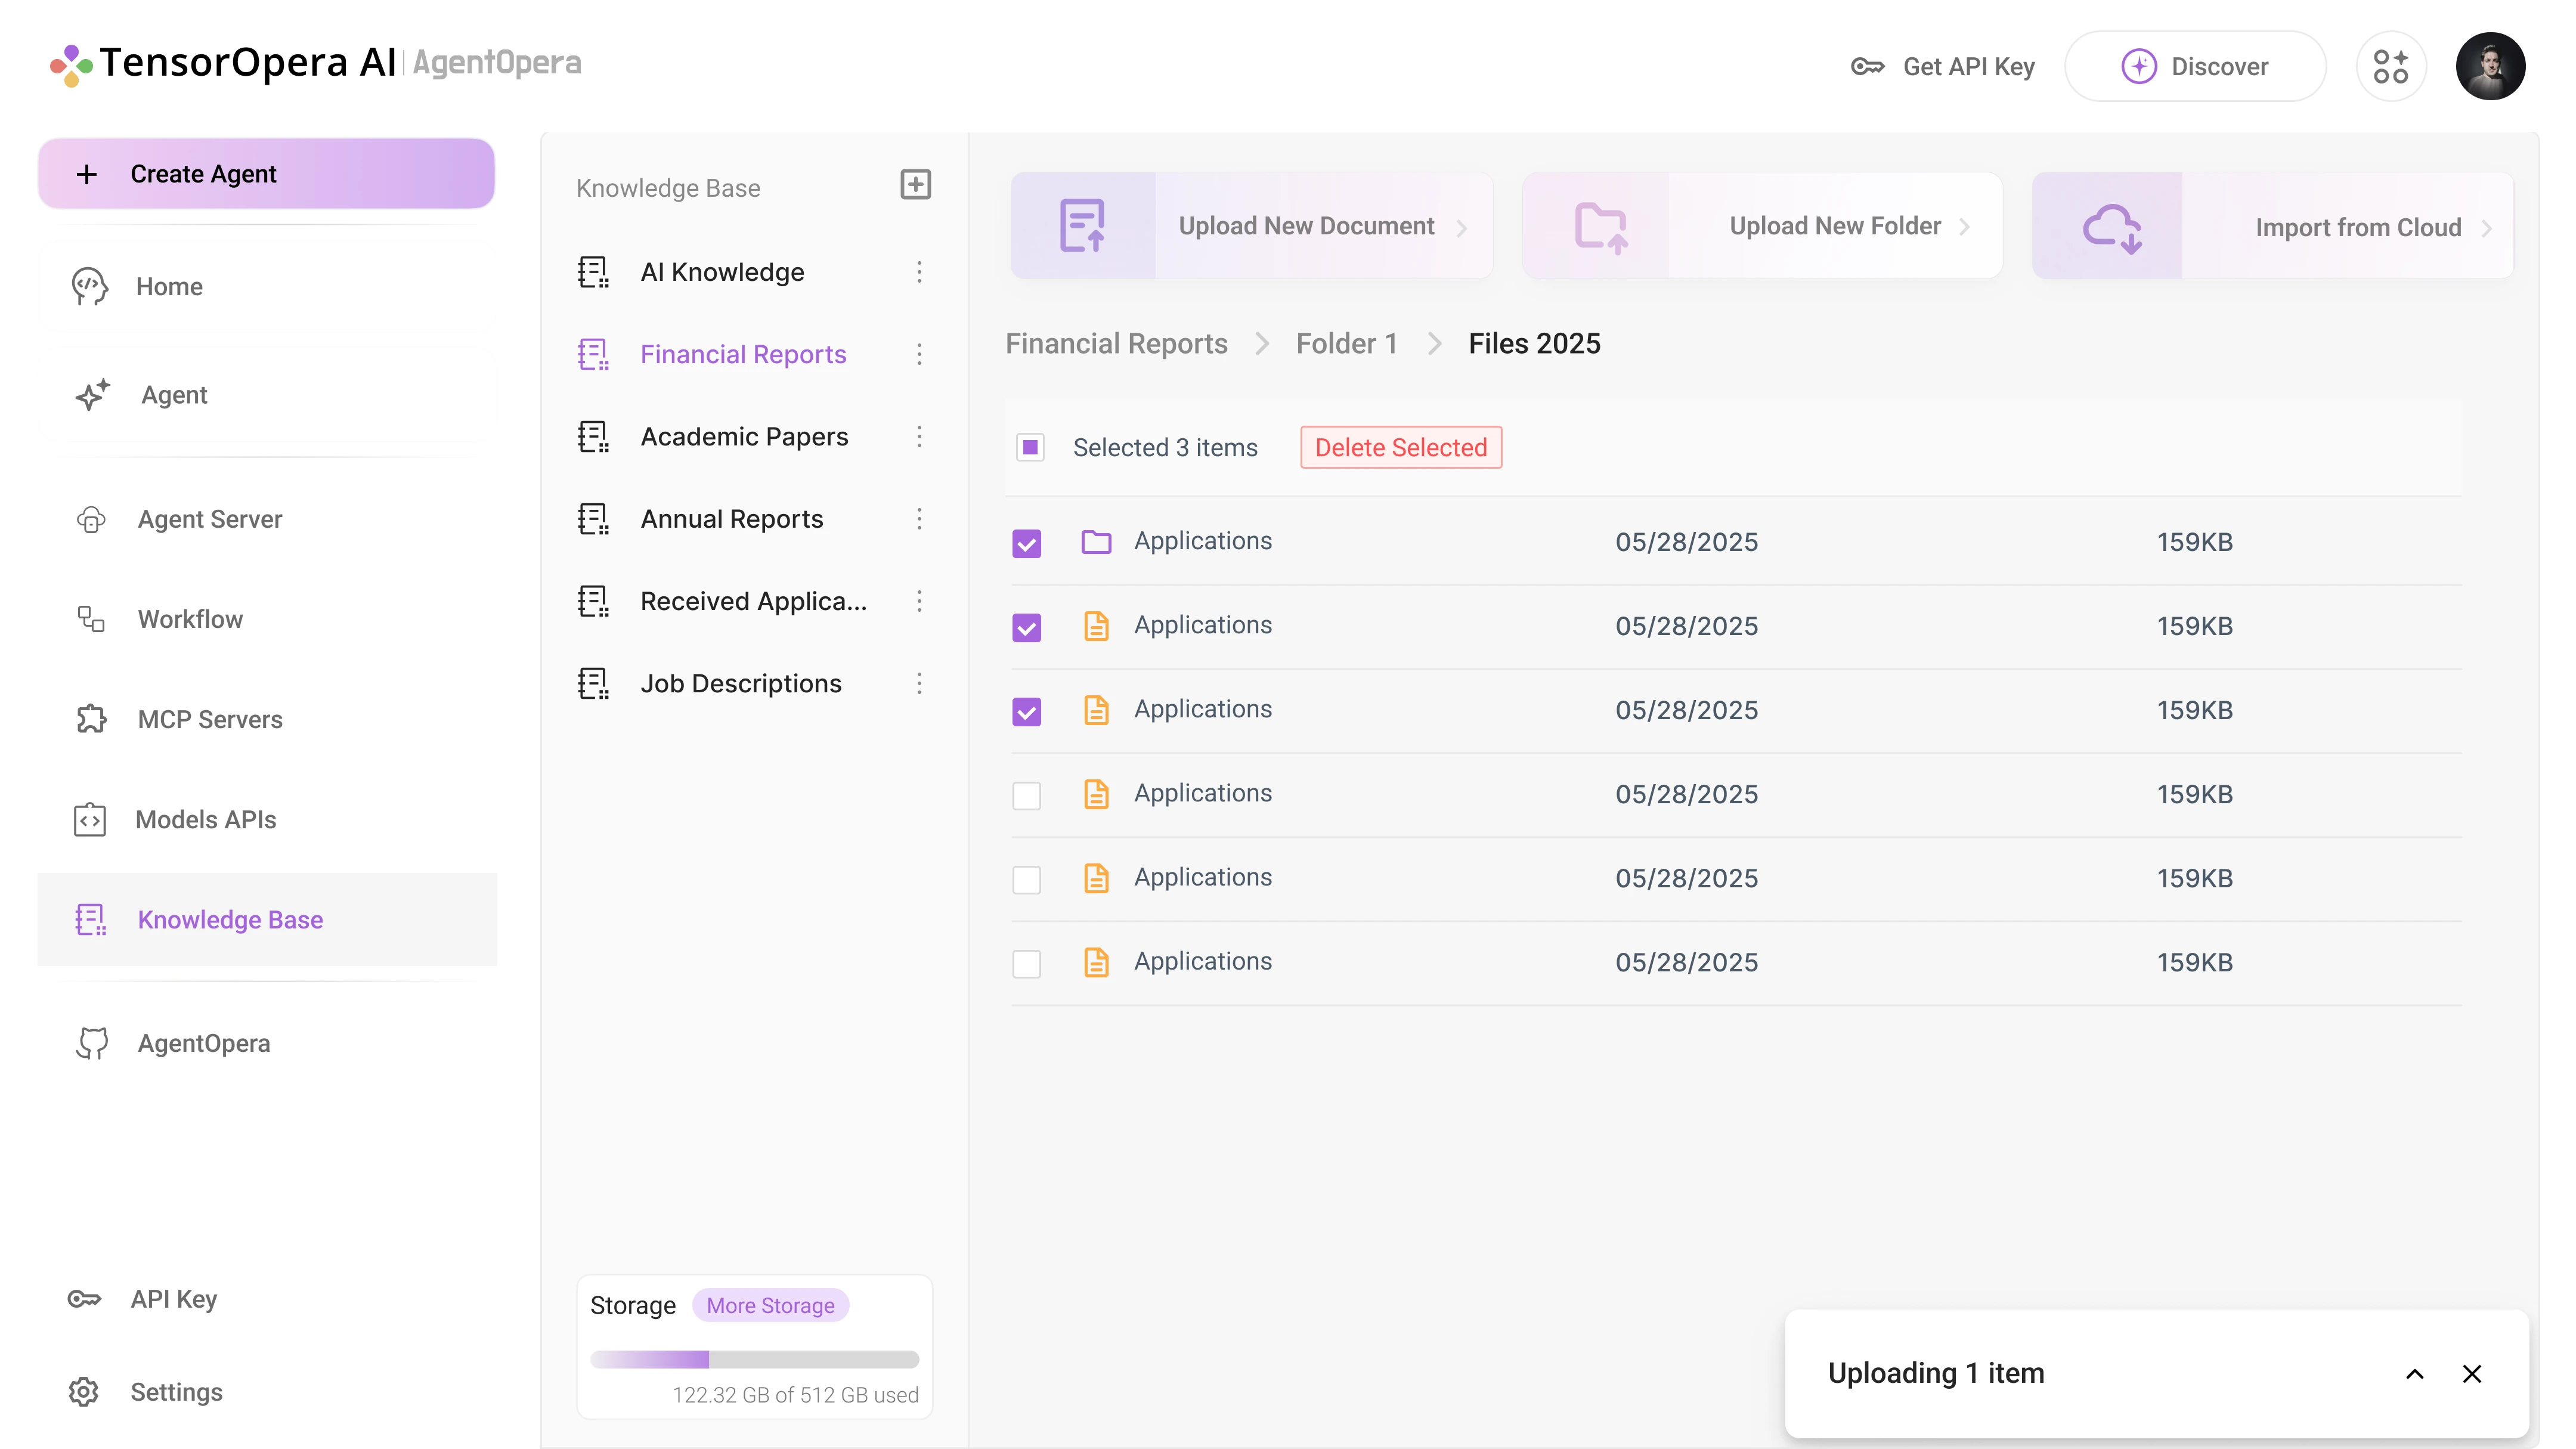Switch to the Knowledge Base section
Image resolution: width=2576 pixels, height=1449 pixels.
[x=230, y=919]
